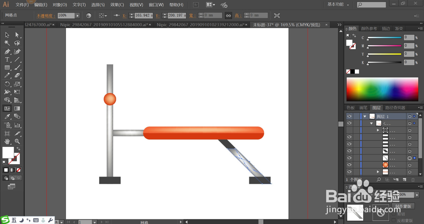Select the Hand tool
Image resolution: width=424 pixels, height=224 pixels.
(7, 141)
